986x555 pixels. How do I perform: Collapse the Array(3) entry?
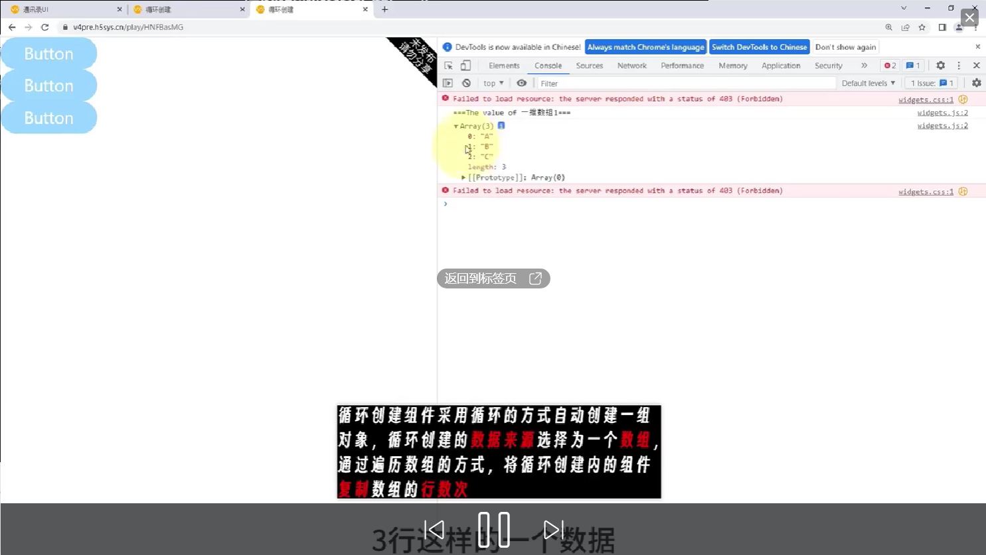click(x=455, y=126)
